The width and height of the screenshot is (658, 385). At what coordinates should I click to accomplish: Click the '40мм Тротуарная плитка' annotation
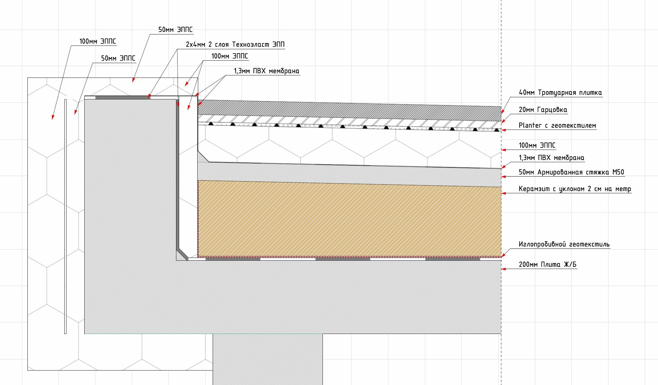tap(560, 92)
